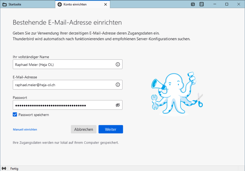Uncheck the Passwort speichern checkbox
The image size is (245, 171).
tap(15, 115)
